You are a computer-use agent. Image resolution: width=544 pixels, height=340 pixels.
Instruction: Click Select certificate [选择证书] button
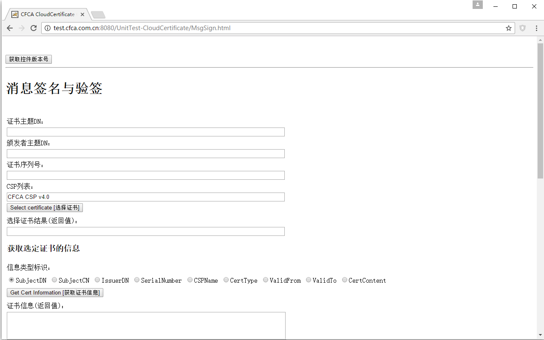45,207
